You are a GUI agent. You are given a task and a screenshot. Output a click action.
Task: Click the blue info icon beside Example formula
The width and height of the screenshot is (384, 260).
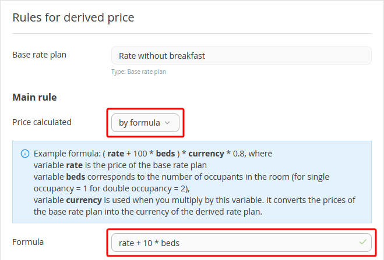25,154
